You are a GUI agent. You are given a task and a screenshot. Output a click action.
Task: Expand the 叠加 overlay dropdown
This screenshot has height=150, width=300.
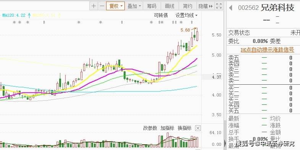point(134,6)
